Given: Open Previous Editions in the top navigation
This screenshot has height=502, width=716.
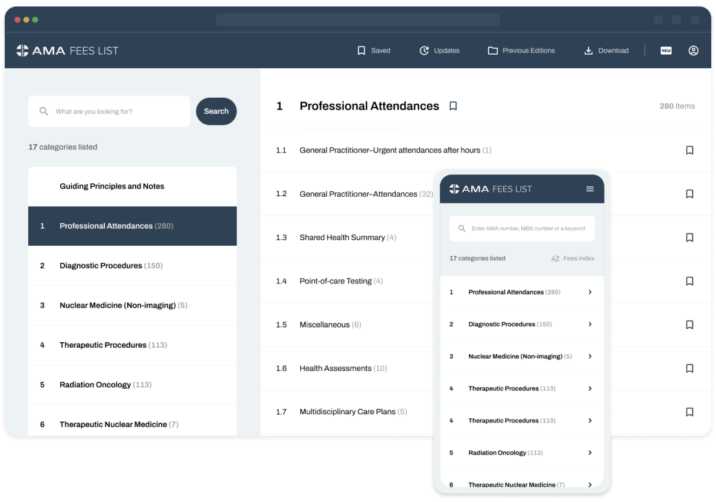Looking at the screenshot, I should coord(521,51).
